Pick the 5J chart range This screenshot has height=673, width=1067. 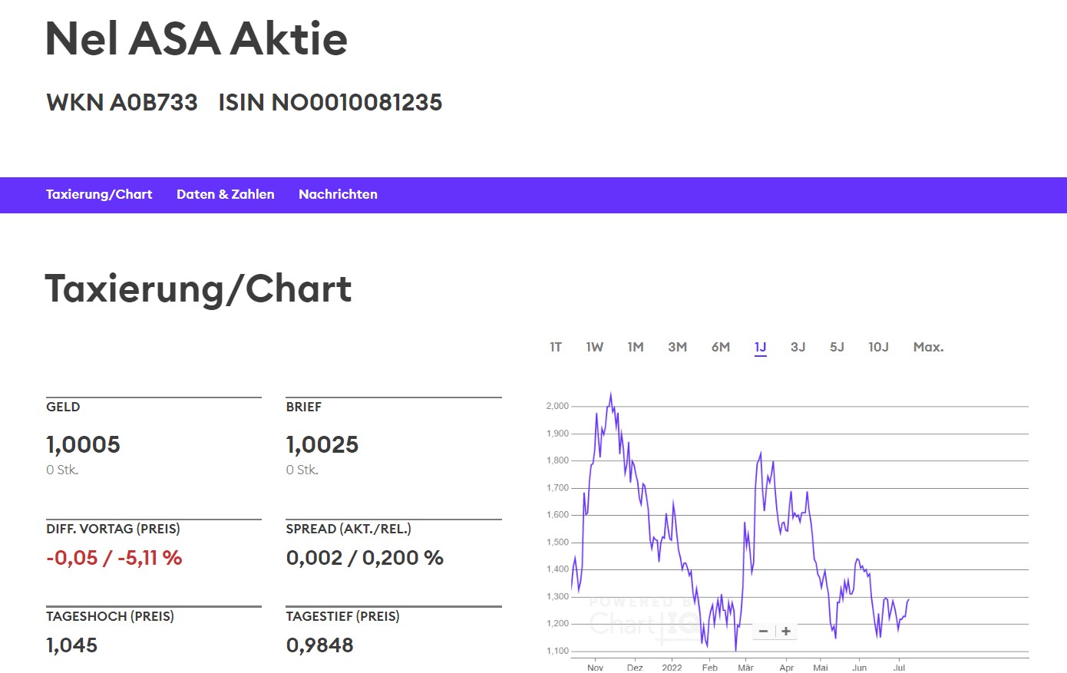(837, 348)
